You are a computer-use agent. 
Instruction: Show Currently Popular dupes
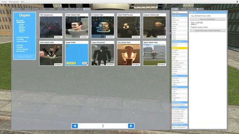(x=22, y=37)
